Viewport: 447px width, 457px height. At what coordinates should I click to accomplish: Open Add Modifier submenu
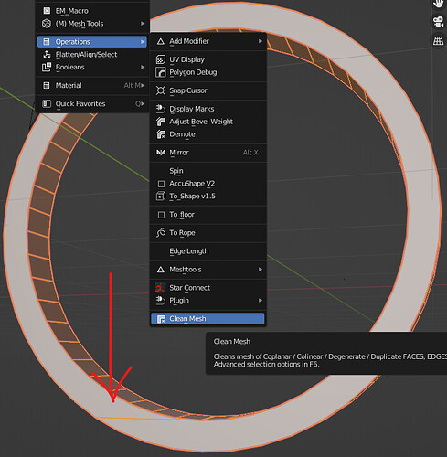(x=208, y=41)
